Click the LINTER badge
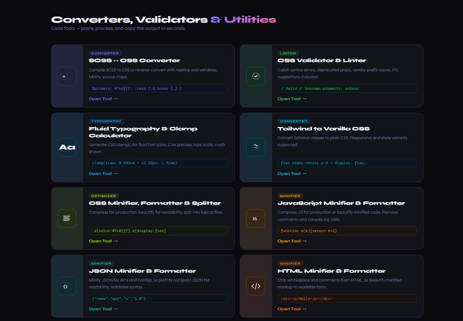463x321 pixels. (x=288, y=53)
